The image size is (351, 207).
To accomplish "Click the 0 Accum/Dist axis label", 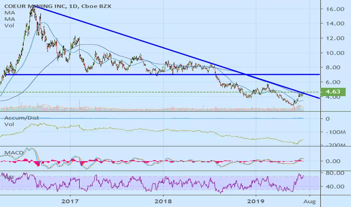I will [x=328, y=119].
